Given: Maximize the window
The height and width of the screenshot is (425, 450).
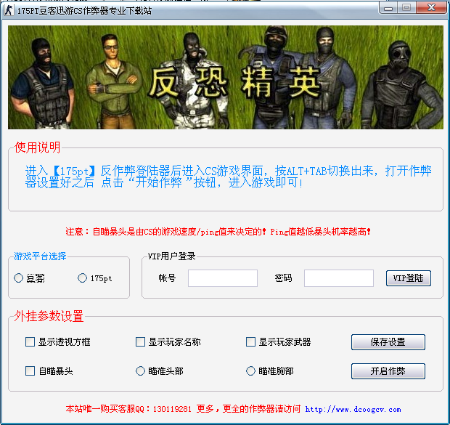Looking at the screenshot, I should 406,8.
